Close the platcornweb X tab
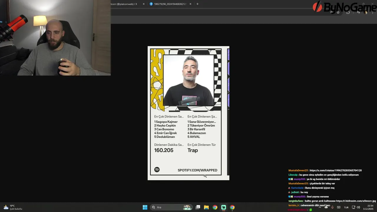This screenshot has width=377, height=212. click(144, 4)
